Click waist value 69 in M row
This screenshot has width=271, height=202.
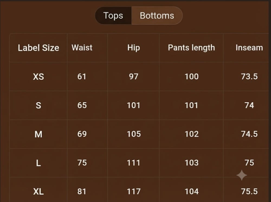[x=82, y=134]
